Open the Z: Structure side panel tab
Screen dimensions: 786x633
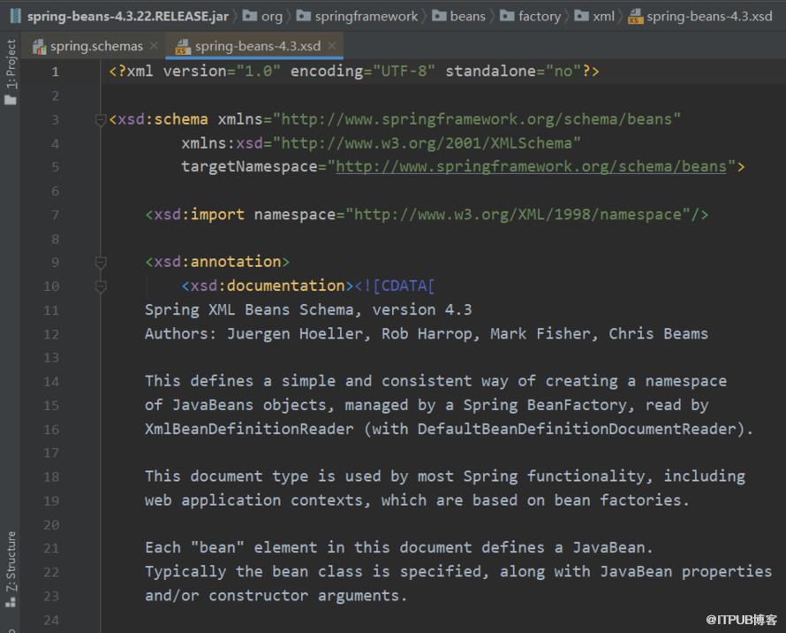click(11, 561)
